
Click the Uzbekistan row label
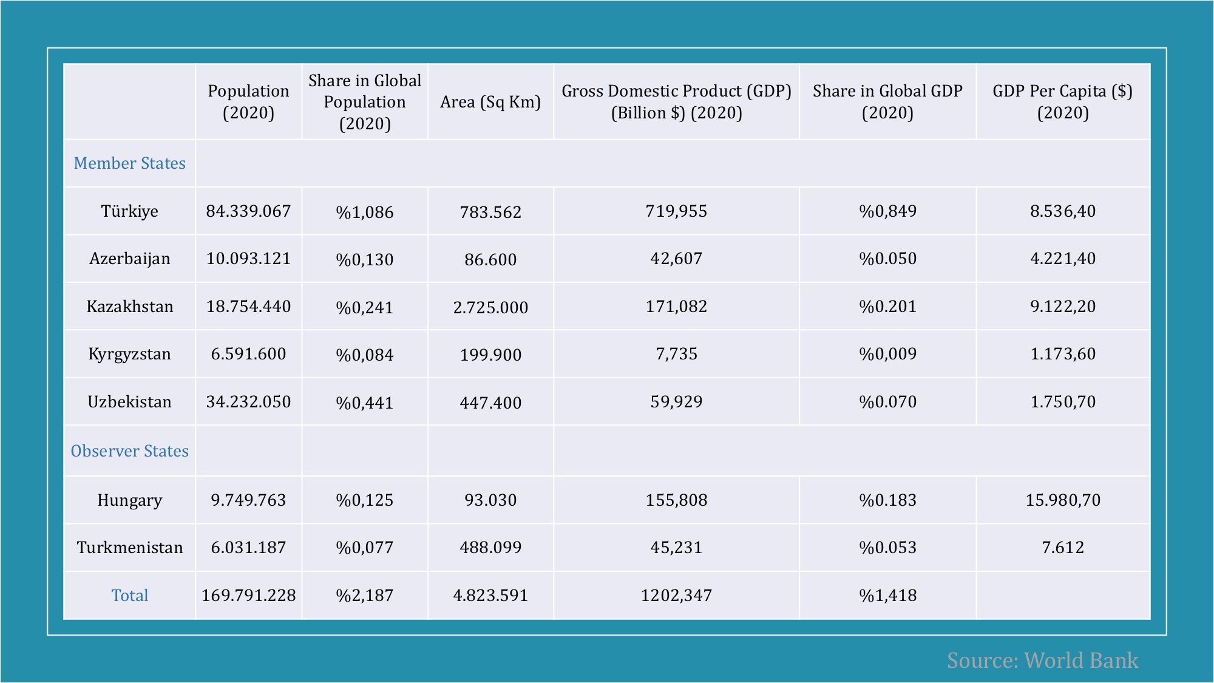129,402
